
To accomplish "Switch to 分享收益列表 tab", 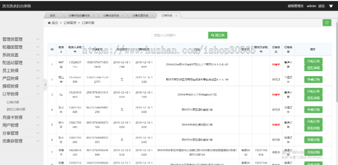I will click(x=111, y=16).
